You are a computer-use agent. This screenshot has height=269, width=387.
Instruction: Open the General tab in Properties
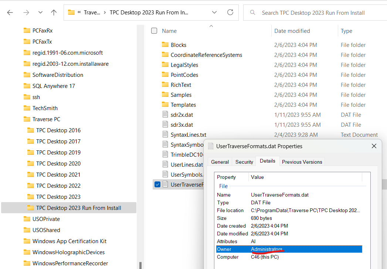[220, 162]
